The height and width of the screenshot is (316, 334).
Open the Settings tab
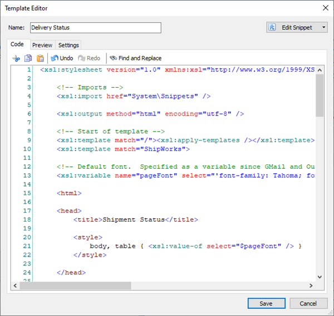click(x=68, y=46)
